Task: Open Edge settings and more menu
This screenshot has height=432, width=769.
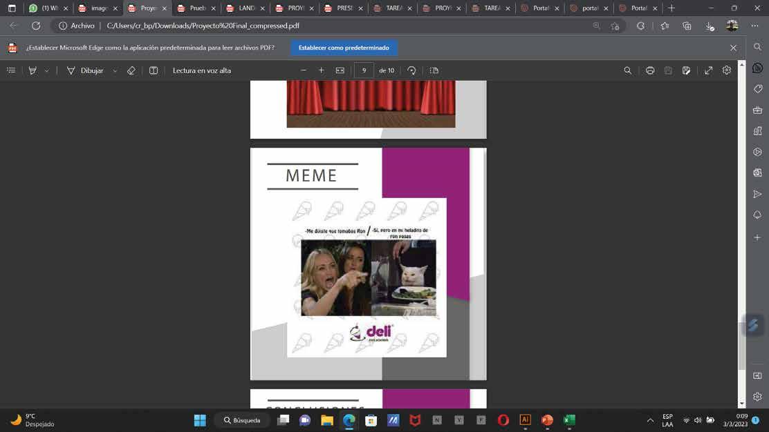Action: click(754, 26)
